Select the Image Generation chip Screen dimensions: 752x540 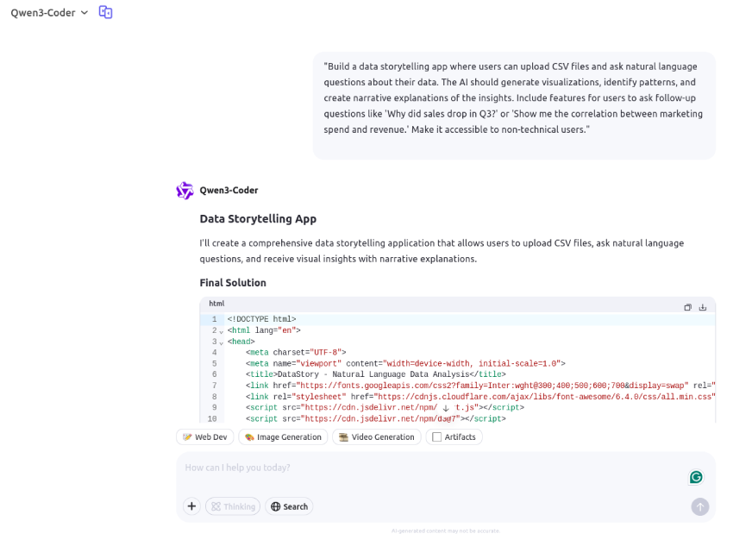[283, 436]
